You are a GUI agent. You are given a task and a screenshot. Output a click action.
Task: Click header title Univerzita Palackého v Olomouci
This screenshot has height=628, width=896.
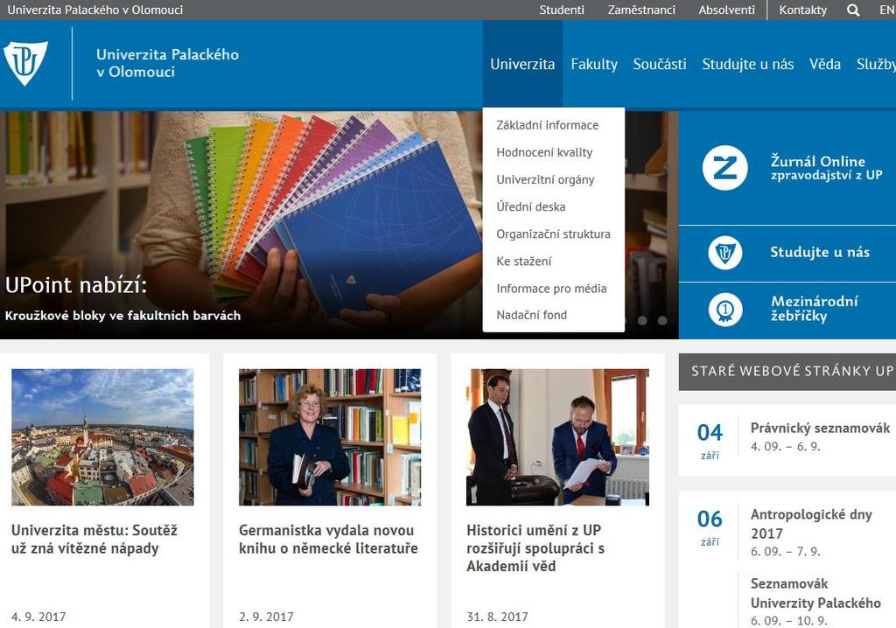[x=167, y=63]
